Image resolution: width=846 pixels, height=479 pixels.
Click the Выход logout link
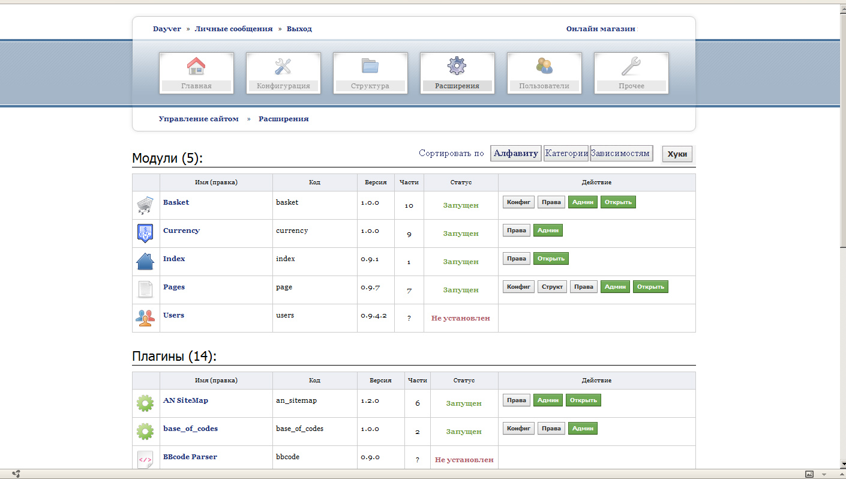299,29
